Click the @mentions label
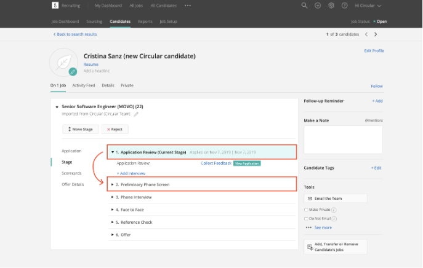The image size is (423, 268). (374, 120)
